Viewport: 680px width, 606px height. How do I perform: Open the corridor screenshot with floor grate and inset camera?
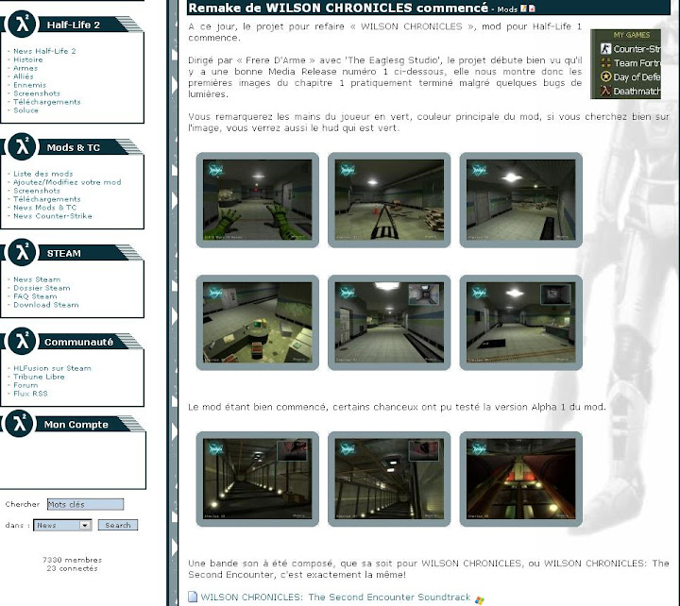(389, 323)
